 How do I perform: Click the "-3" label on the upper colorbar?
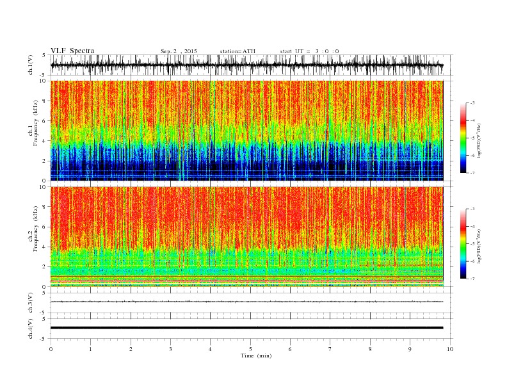[x=472, y=103]
